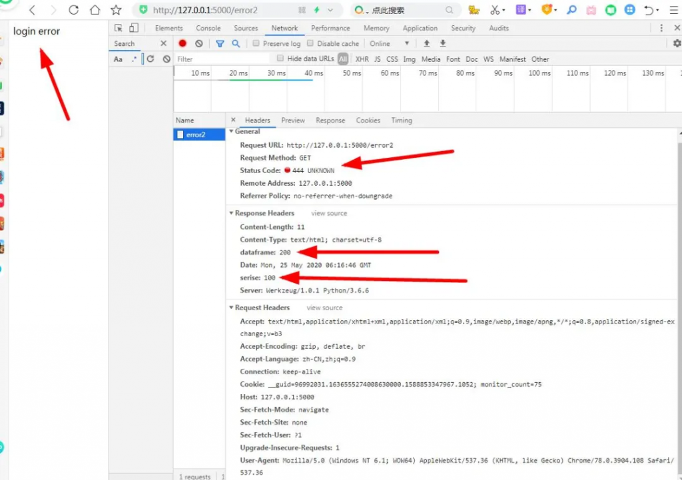
Task: Open the Preview tab of the request
Action: pos(292,120)
